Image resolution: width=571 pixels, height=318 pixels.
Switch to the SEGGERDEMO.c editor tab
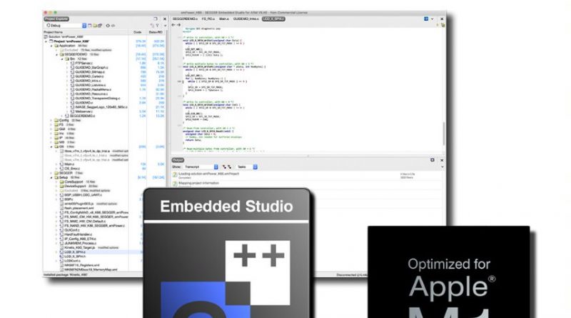[x=185, y=19]
